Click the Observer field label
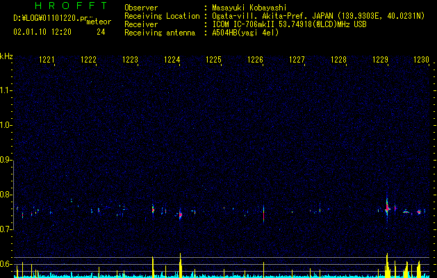 [x=141, y=8]
